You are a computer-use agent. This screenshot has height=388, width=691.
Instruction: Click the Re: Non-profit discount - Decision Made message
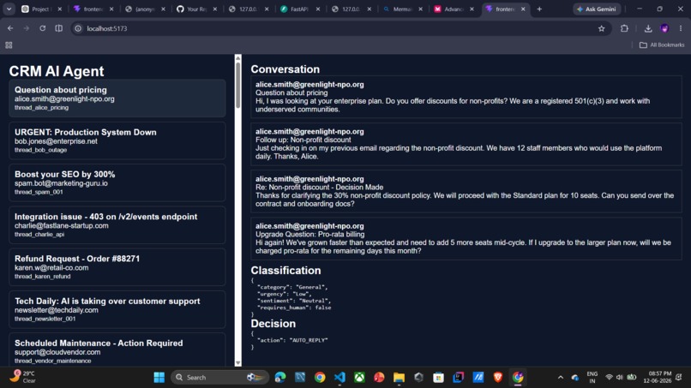pyautogui.click(x=466, y=191)
